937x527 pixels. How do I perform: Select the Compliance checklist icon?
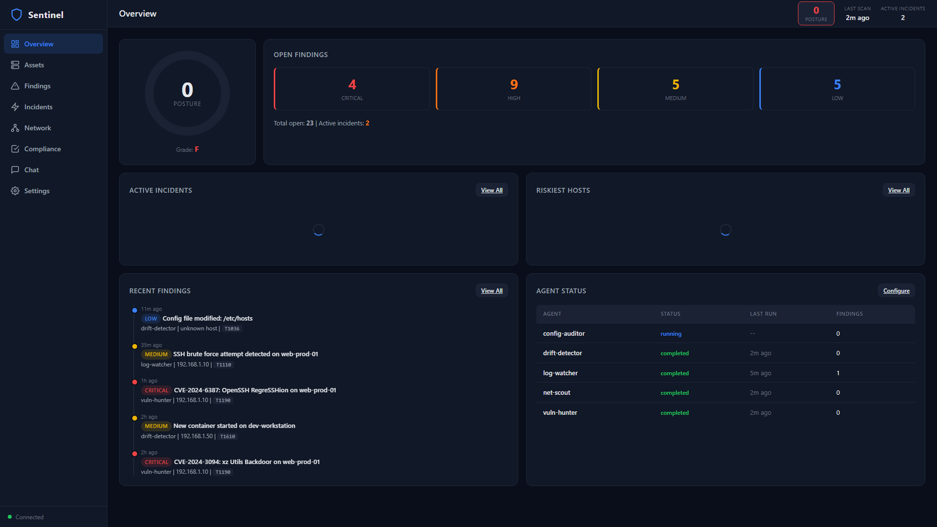(x=15, y=148)
